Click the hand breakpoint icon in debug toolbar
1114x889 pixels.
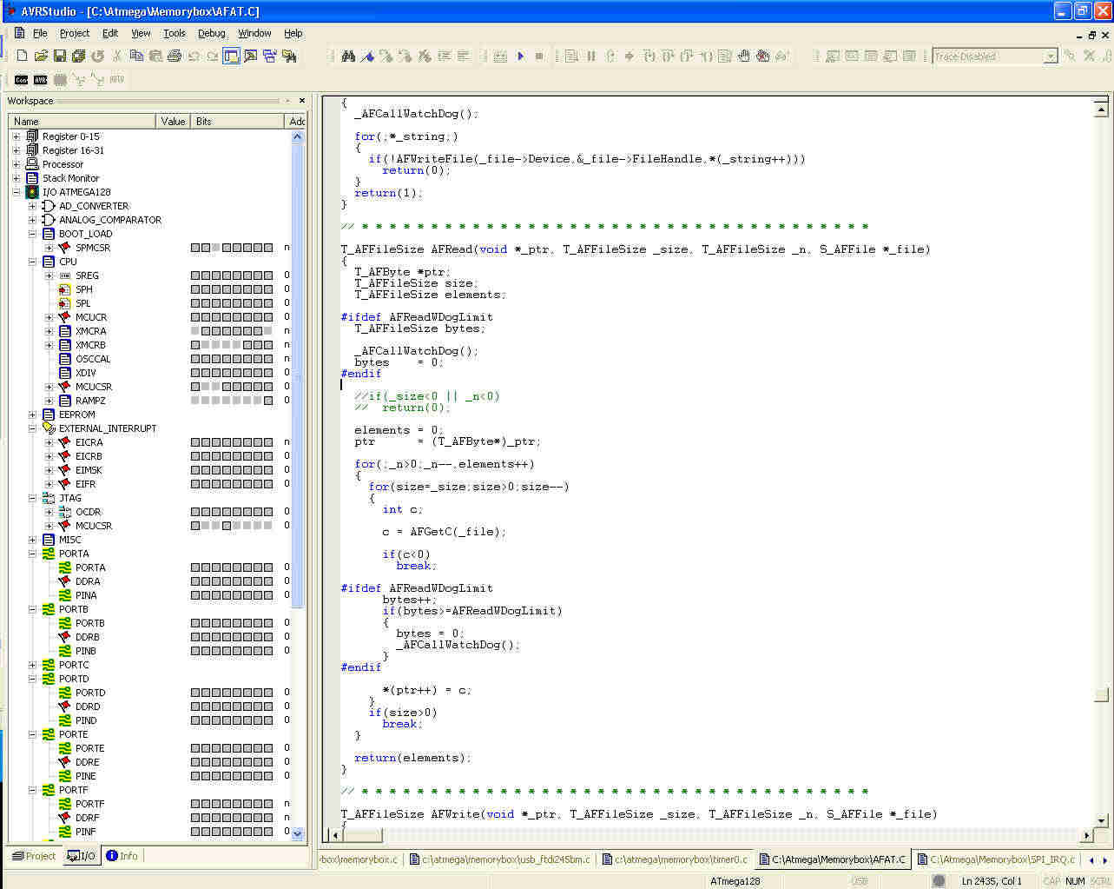[x=744, y=56]
